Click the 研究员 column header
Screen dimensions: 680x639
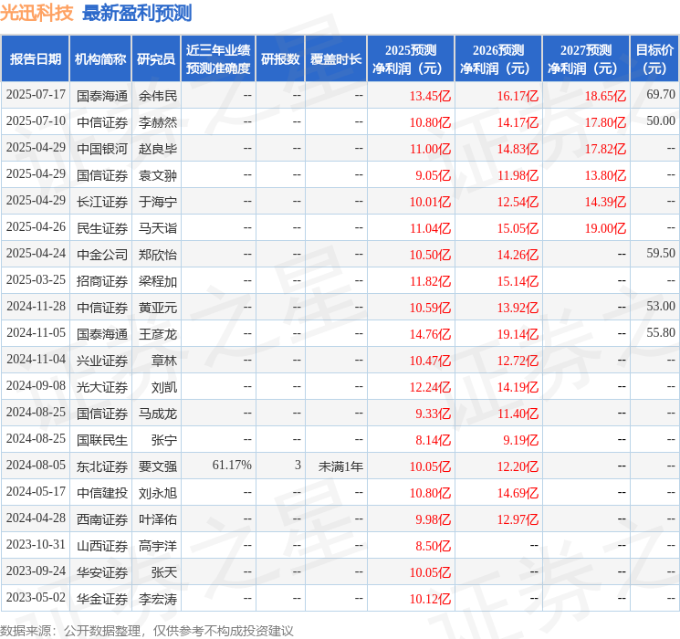coord(156,59)
